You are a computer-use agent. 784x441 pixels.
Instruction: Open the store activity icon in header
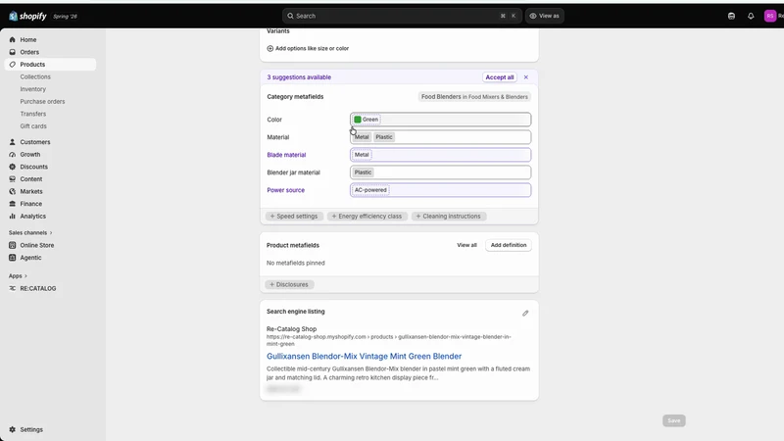[731, 16]
